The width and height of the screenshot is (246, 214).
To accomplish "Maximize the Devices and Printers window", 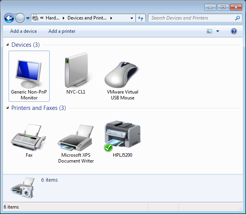I will [223, 7].
